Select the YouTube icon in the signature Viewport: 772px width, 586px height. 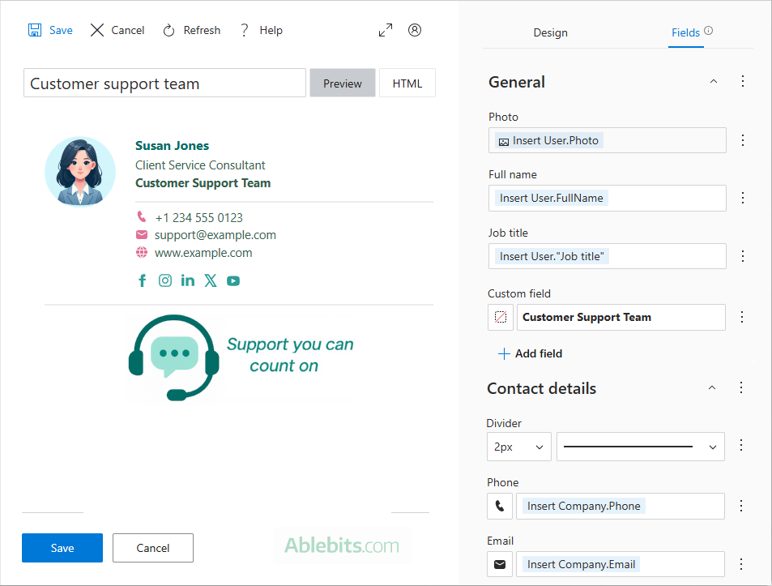(233, 280)
